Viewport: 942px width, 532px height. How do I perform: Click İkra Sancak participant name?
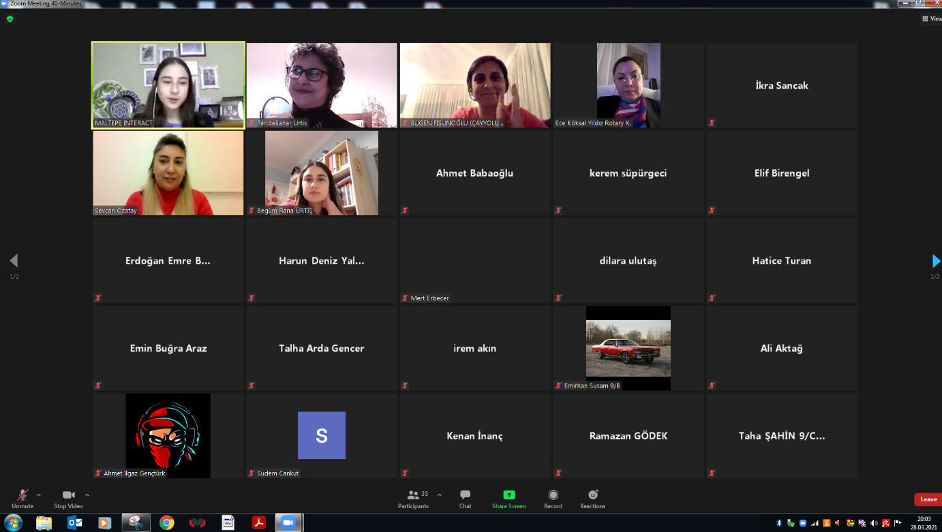click(x=782, y=86)
